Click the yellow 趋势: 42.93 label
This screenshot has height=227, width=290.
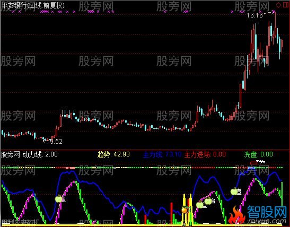tap(113, 154)
